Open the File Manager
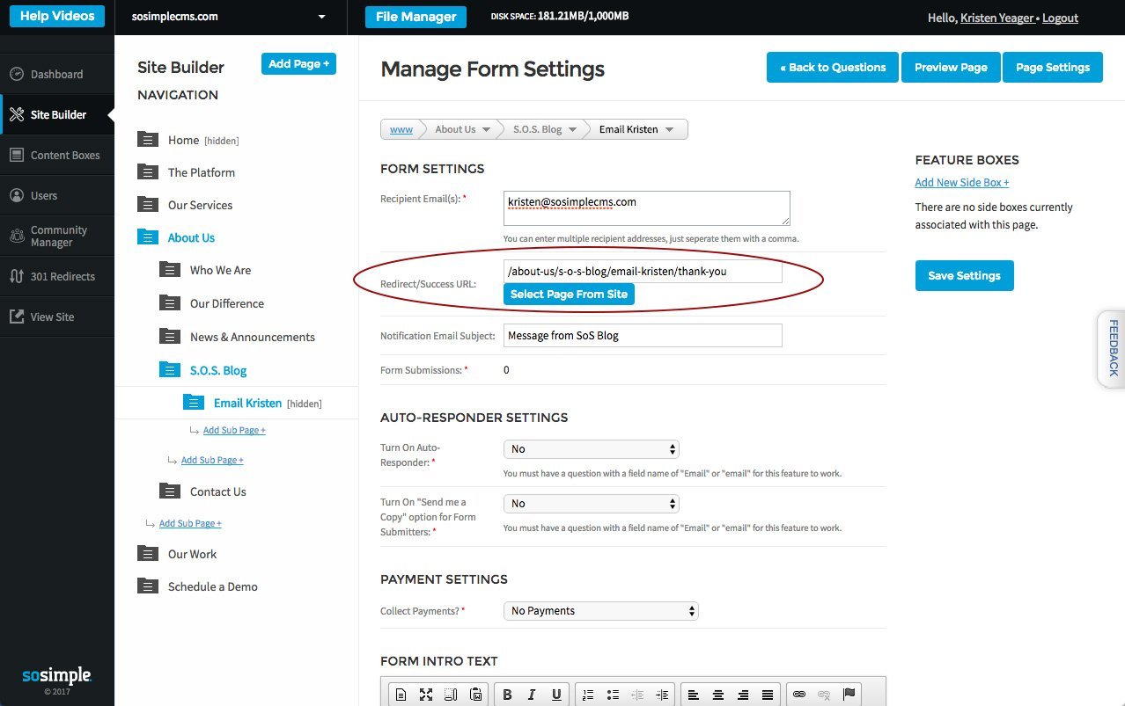The image size is (1125, 706). (416, 17)
